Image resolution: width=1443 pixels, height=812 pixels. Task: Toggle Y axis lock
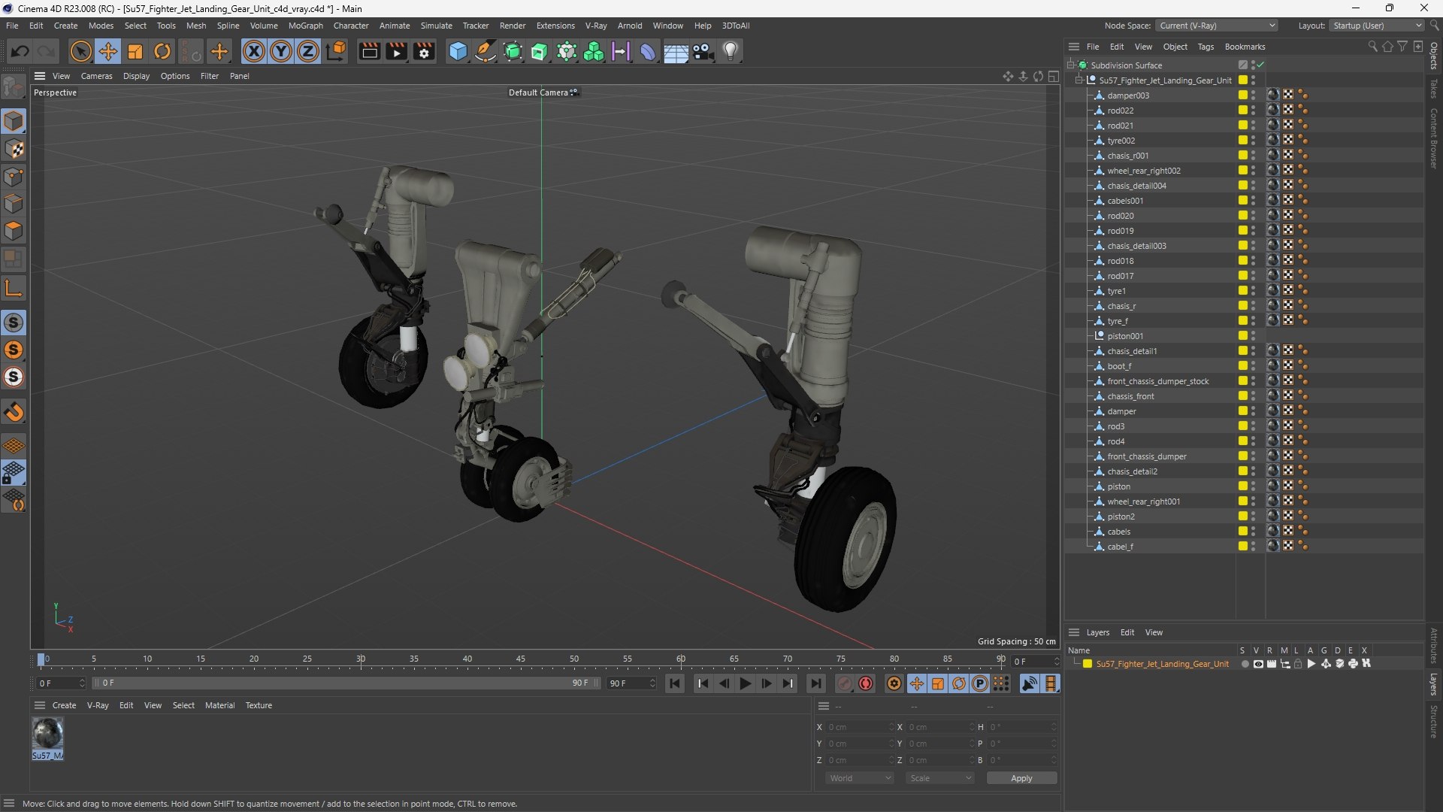[x=280, y=51]
